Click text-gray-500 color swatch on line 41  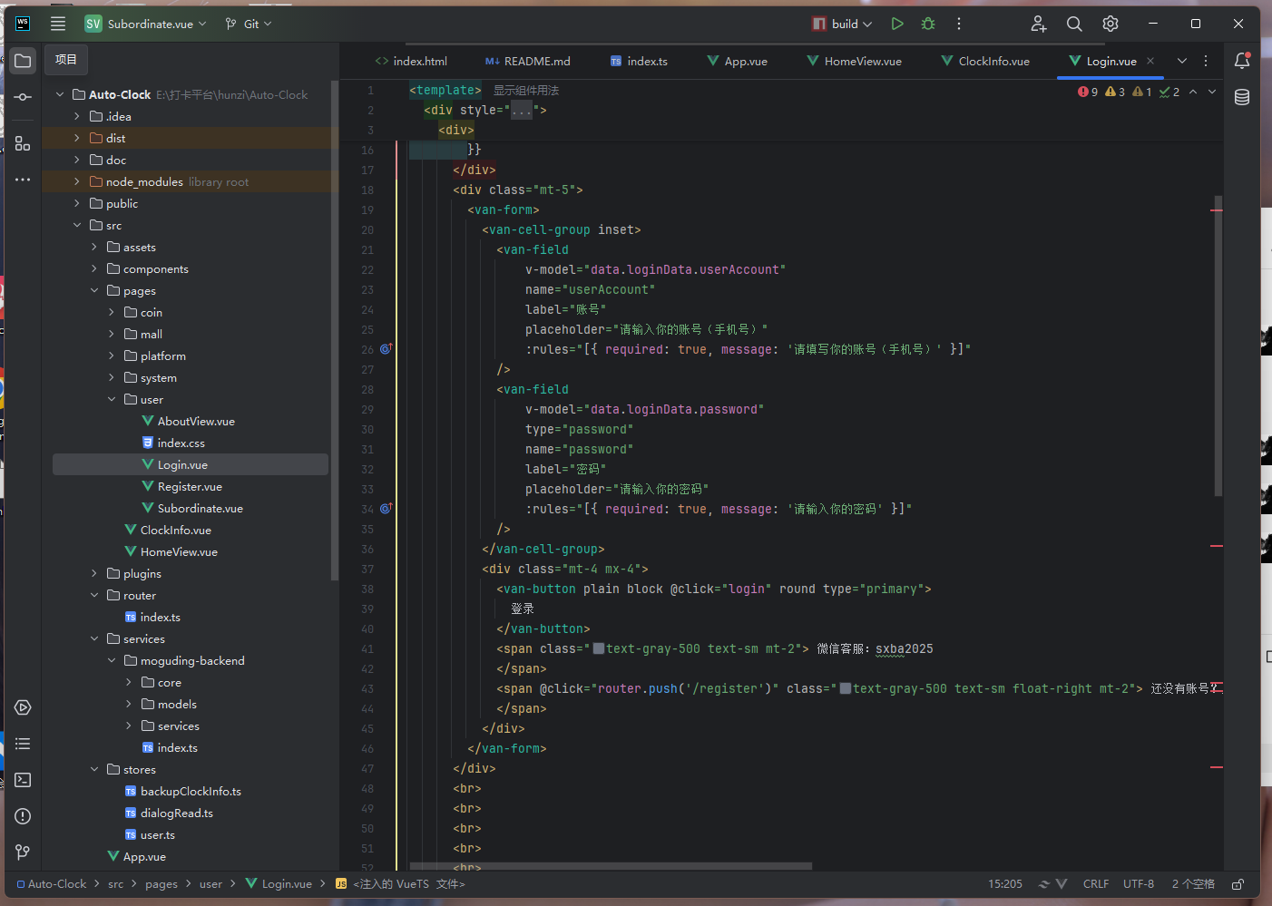pyautogui.click(x=598, y=649)
